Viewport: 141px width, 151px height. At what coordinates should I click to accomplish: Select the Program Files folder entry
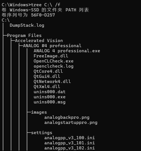coord(24,36)
